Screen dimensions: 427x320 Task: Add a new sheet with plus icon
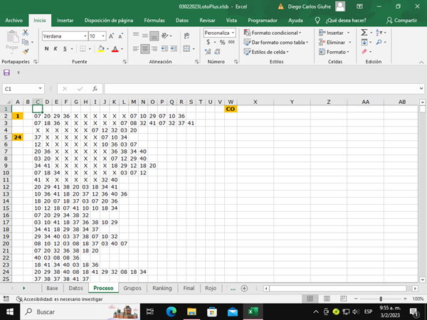[244, 288]
